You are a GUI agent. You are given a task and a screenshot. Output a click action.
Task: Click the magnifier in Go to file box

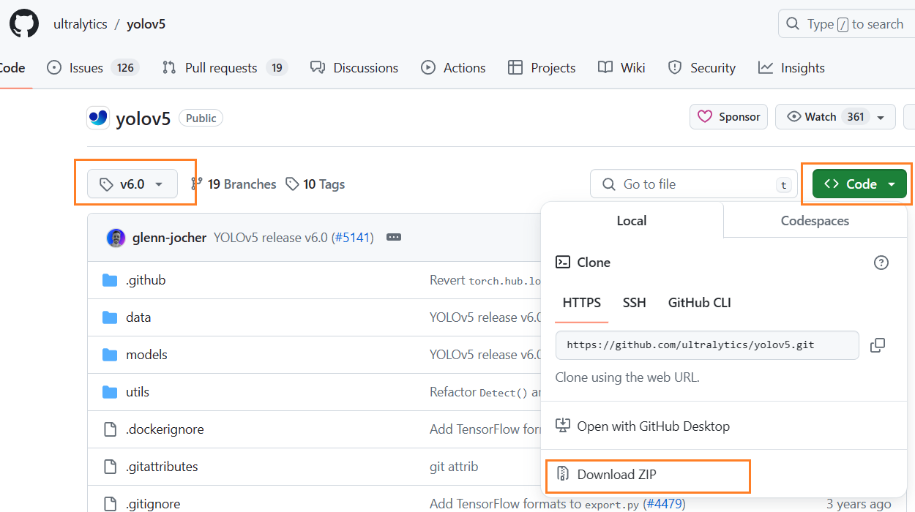tap(608, 184)
